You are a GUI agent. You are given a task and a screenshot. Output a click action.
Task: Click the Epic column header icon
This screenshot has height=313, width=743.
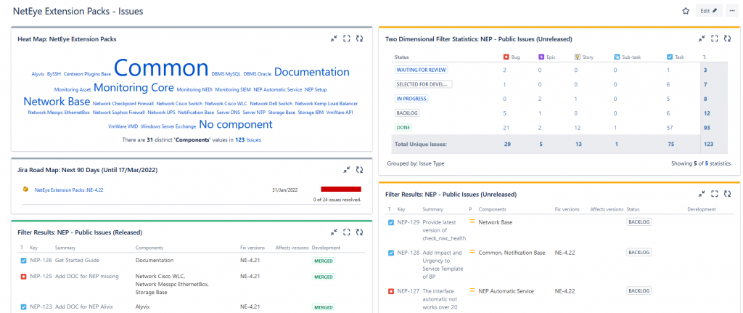click(x=541, y=57)
